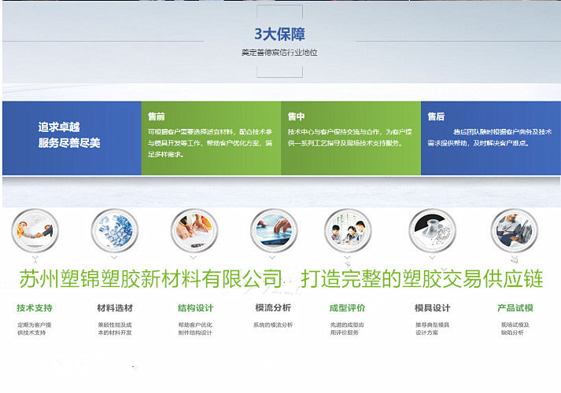Click the 服务尽善尽美 slogan text

69,143
